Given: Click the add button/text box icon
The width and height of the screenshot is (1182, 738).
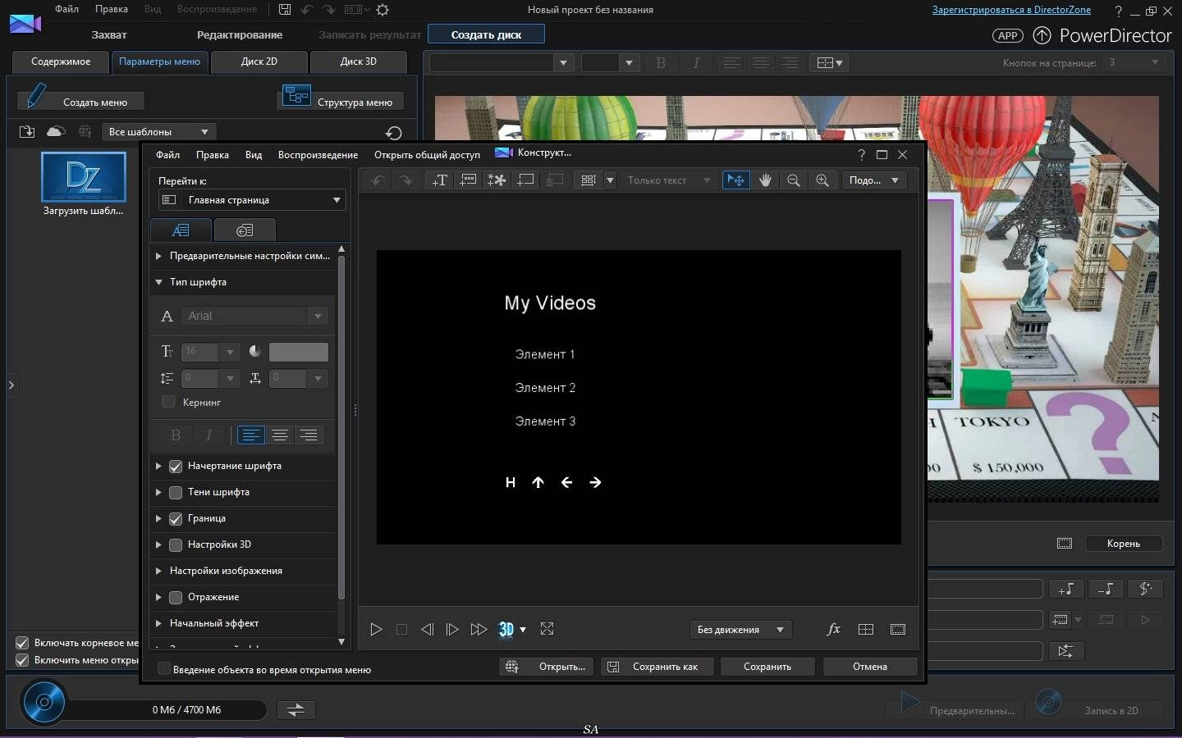Looking at the screenshot, I should (x=468, y=180).
